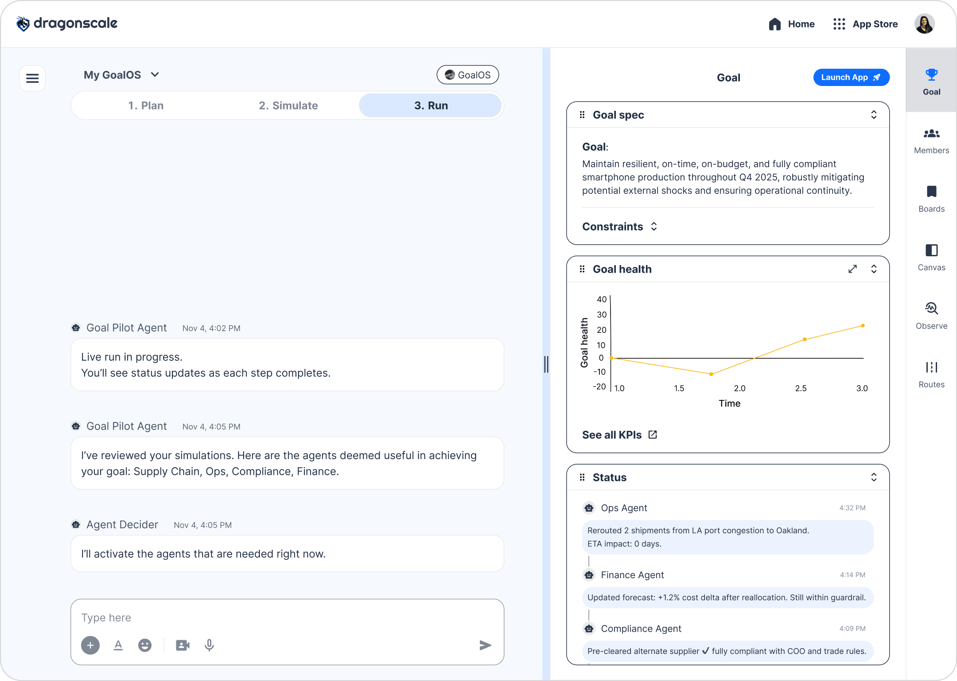The image size is (957, 681).
Task: Click the hamburger menu icon
Action: tap(32, 78)
